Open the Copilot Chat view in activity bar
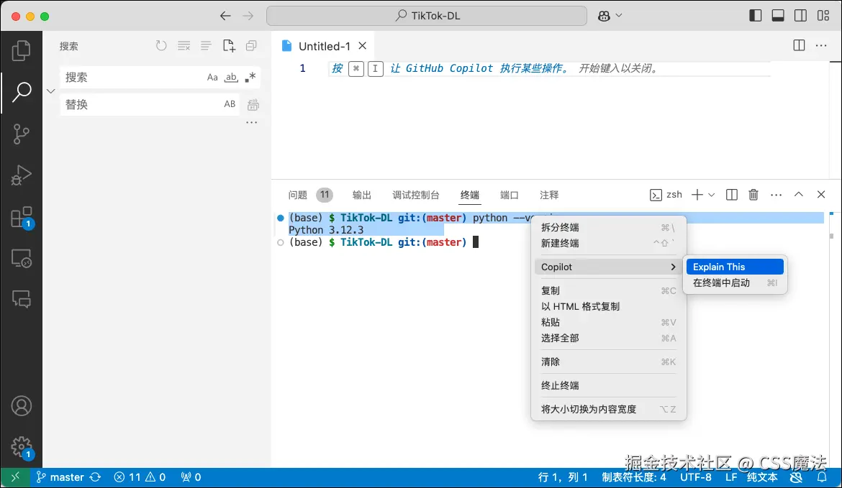The height and width of the screenshot is (488, 842). (x=22, y=299)
